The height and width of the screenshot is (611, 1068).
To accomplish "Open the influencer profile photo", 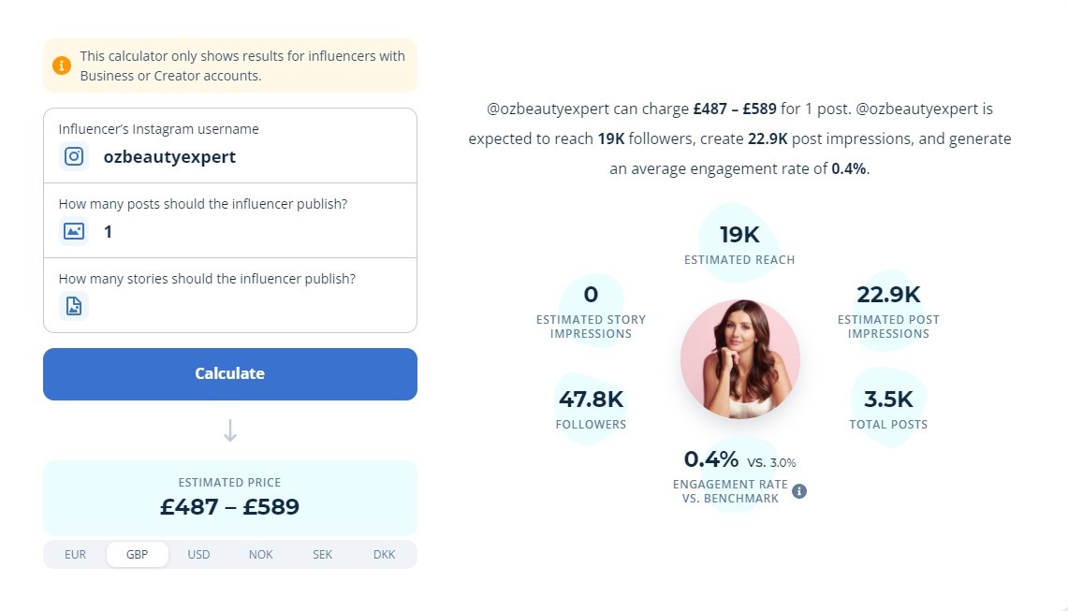I will [x=739, y=359].
